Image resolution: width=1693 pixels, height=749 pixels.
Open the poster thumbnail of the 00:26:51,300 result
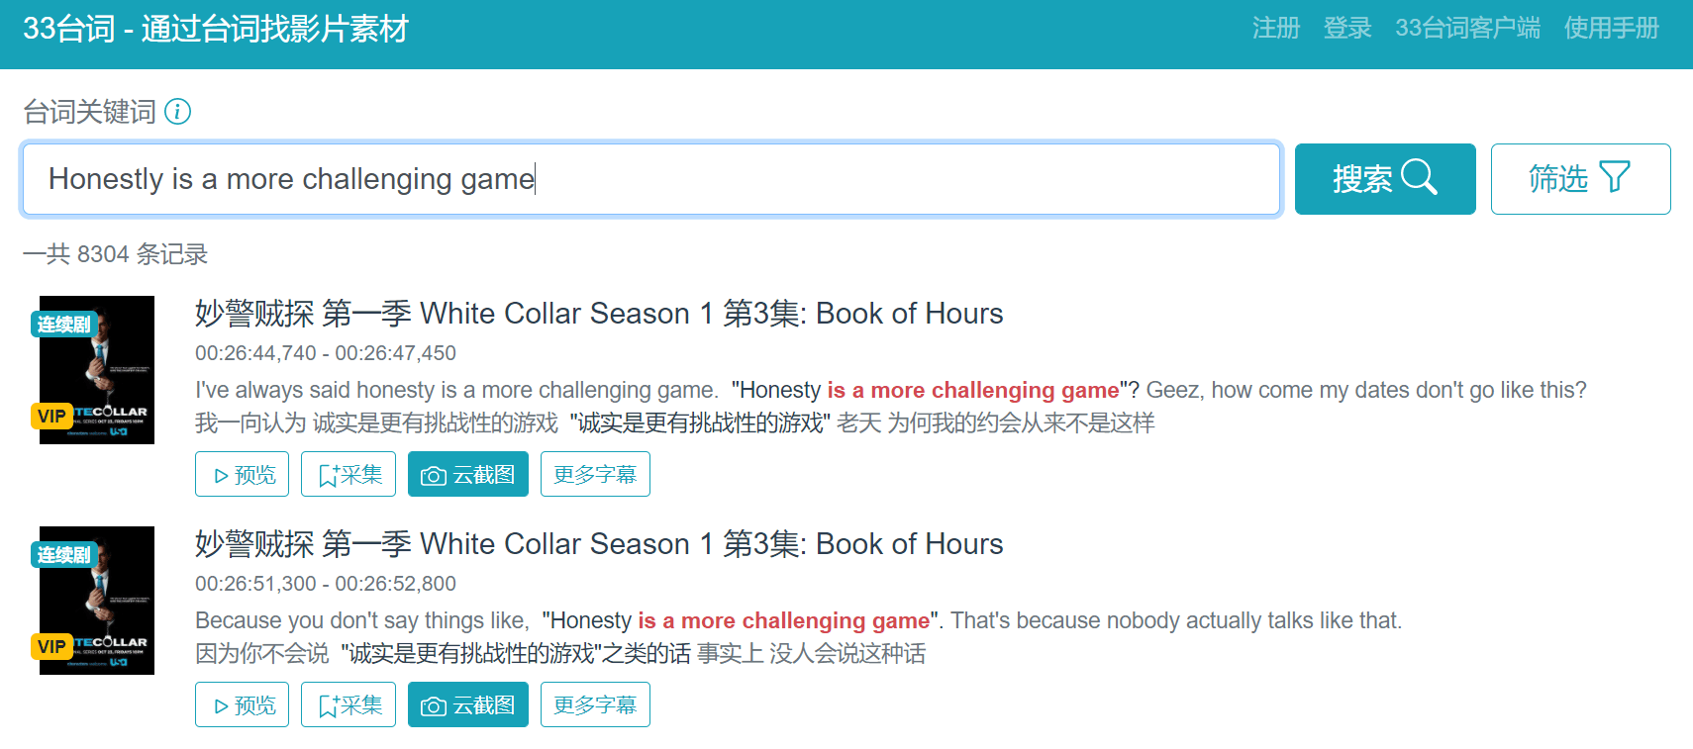coord(97,601)
